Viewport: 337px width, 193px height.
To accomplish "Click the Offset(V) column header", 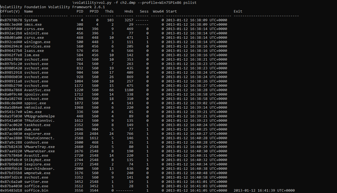I will click(x=10, y=11).
